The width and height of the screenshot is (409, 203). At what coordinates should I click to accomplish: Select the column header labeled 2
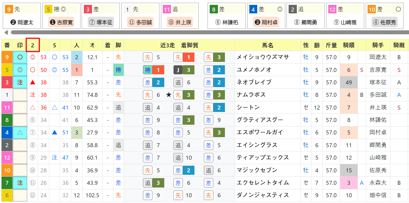[x=33, y=45]
